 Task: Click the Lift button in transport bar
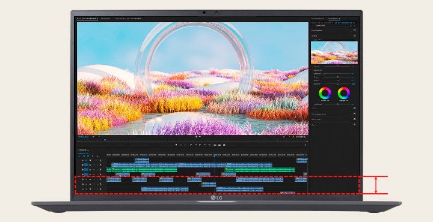215,145
